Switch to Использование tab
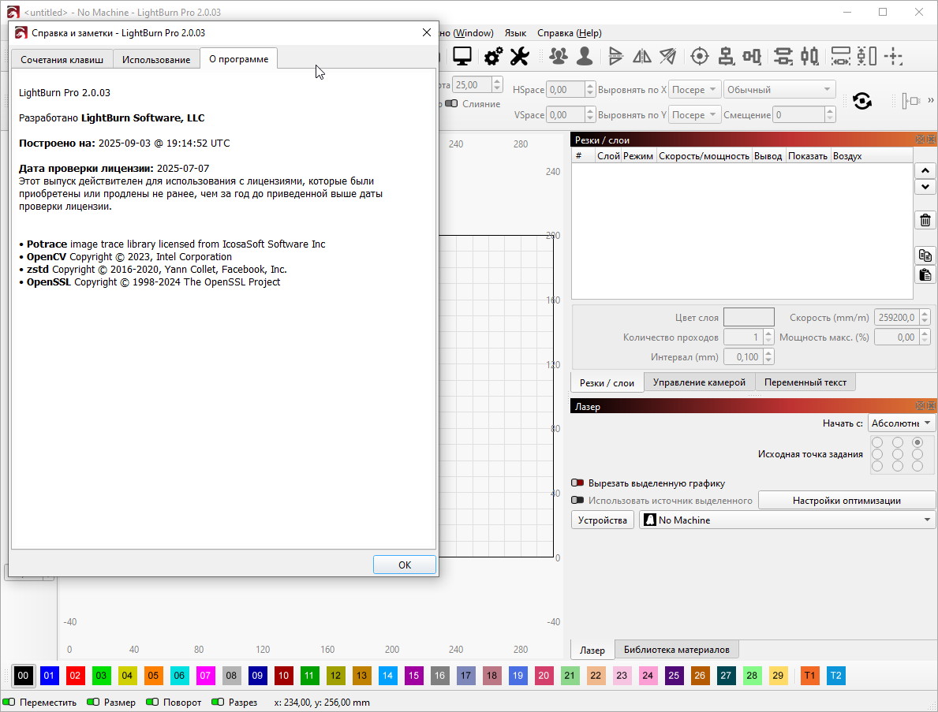 click(x=156, y=59)
